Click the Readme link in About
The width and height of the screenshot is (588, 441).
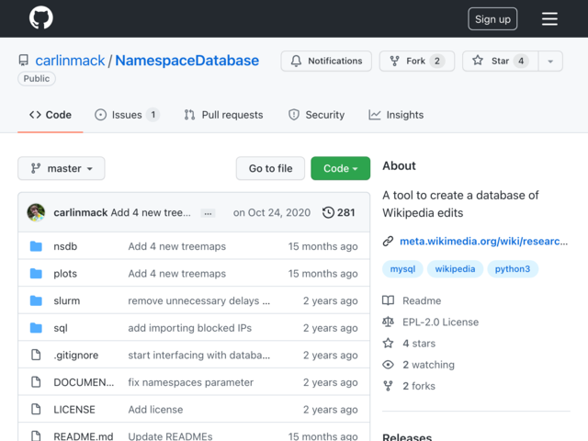point(422,300)
